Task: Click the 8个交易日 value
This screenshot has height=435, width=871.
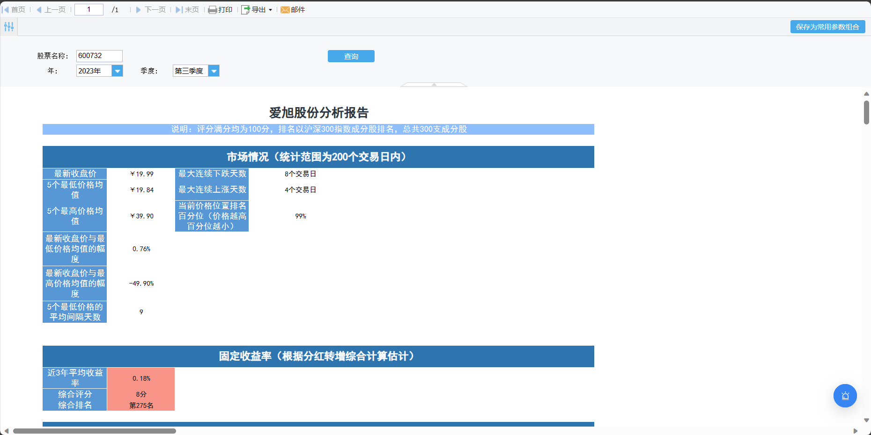Action: pos(301,174)
